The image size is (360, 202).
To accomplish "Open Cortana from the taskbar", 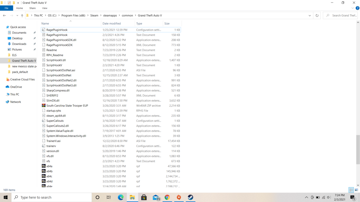I will (x=97, y=197).
